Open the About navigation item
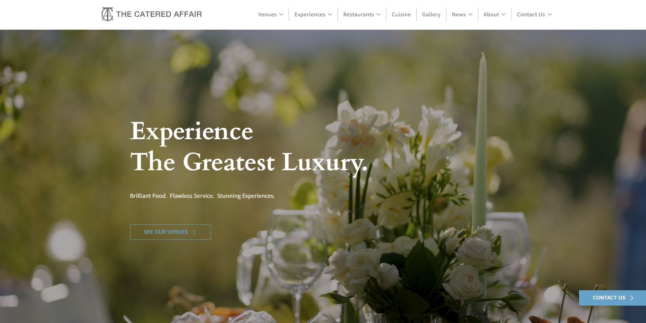 pyautogui.click(x=491, y=14)
